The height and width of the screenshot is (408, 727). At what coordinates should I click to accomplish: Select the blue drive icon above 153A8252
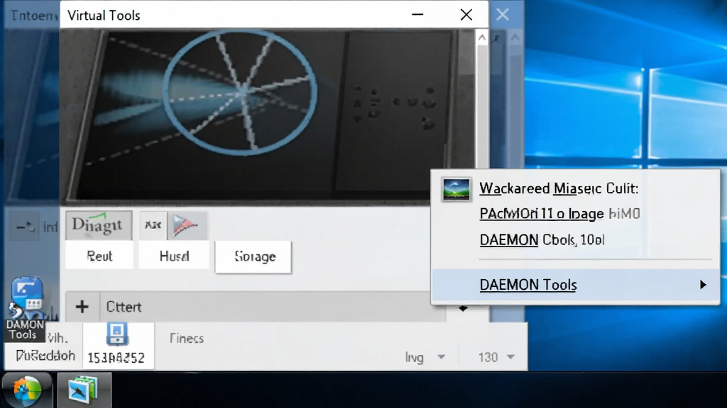click(117, 334)
